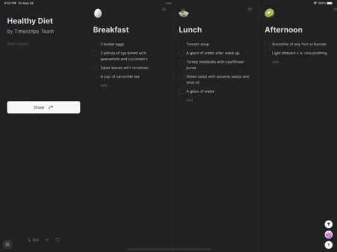This screenshot has height=252, width=337.
Task: Open the purple color circle
Action: point(328,234)
